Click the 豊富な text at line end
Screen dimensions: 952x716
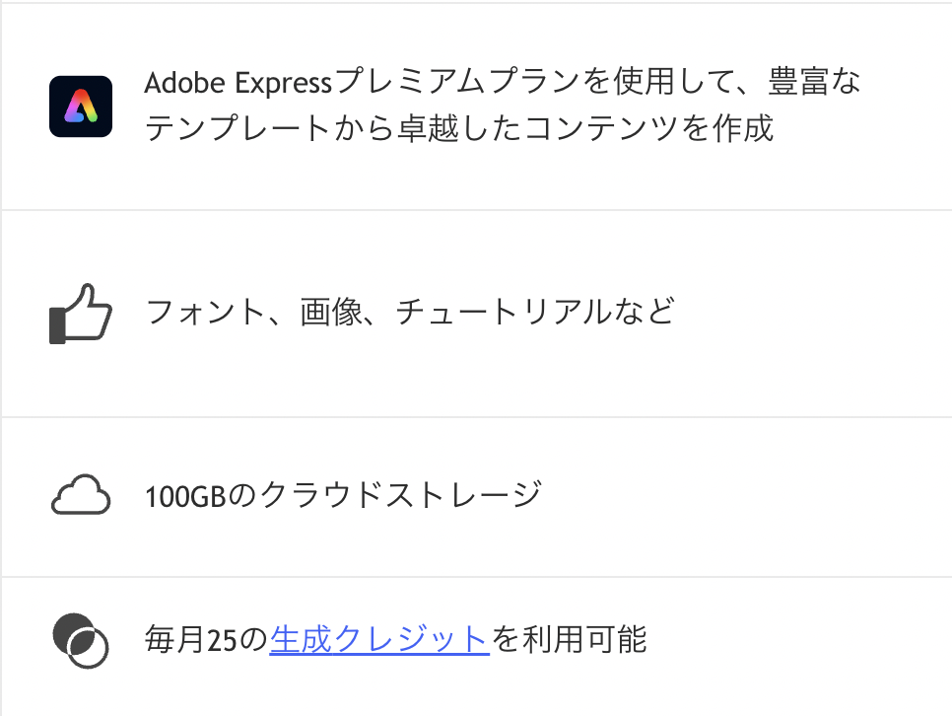[814, 82]
